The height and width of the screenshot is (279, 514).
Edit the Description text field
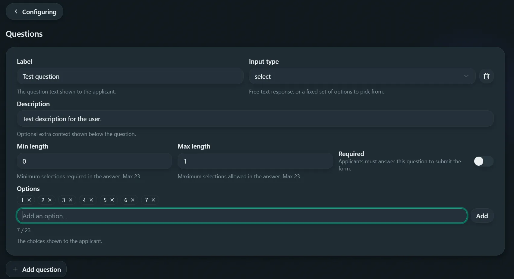[x=255, y=119]
